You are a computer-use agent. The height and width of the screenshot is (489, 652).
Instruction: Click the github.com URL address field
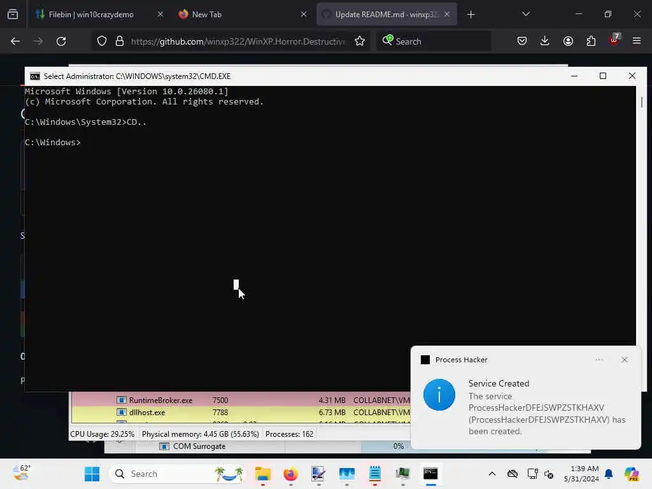[238, 41]
